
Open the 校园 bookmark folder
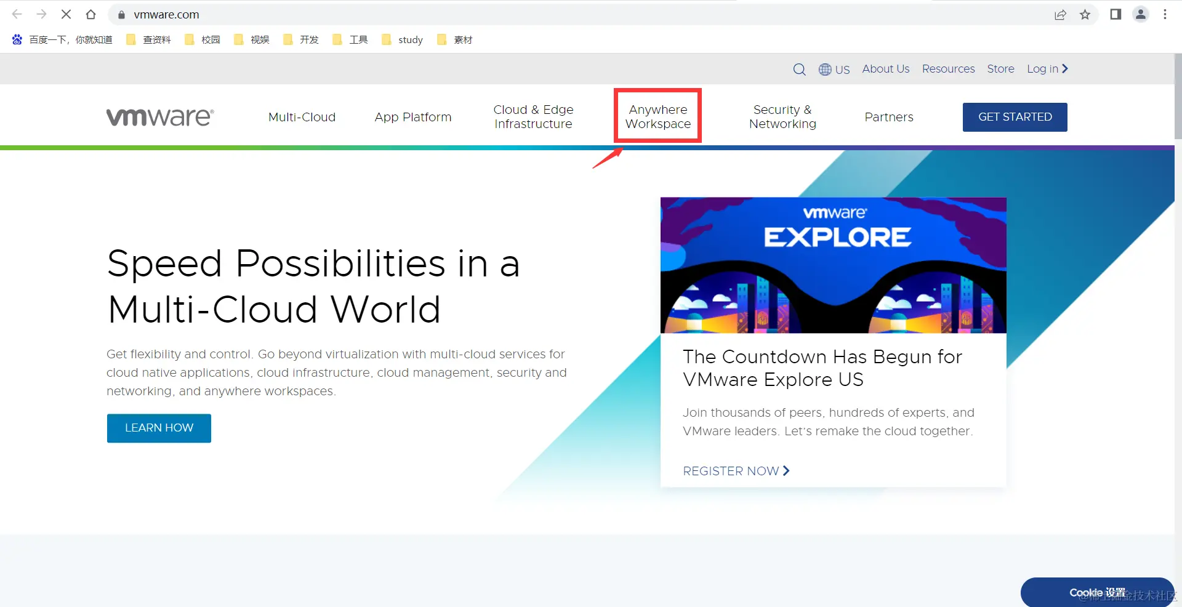coord(203,39)
